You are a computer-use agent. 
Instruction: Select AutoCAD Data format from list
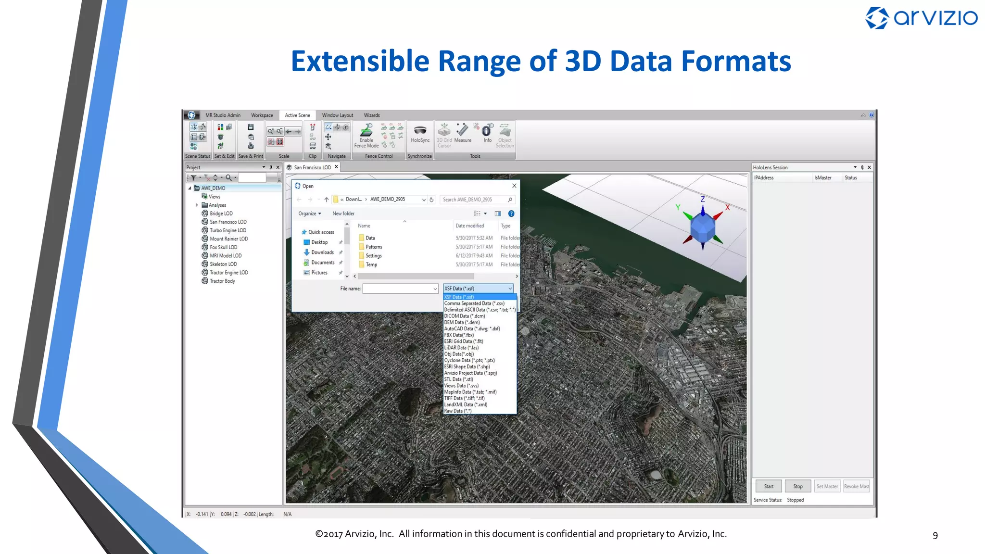click(472, 329)
